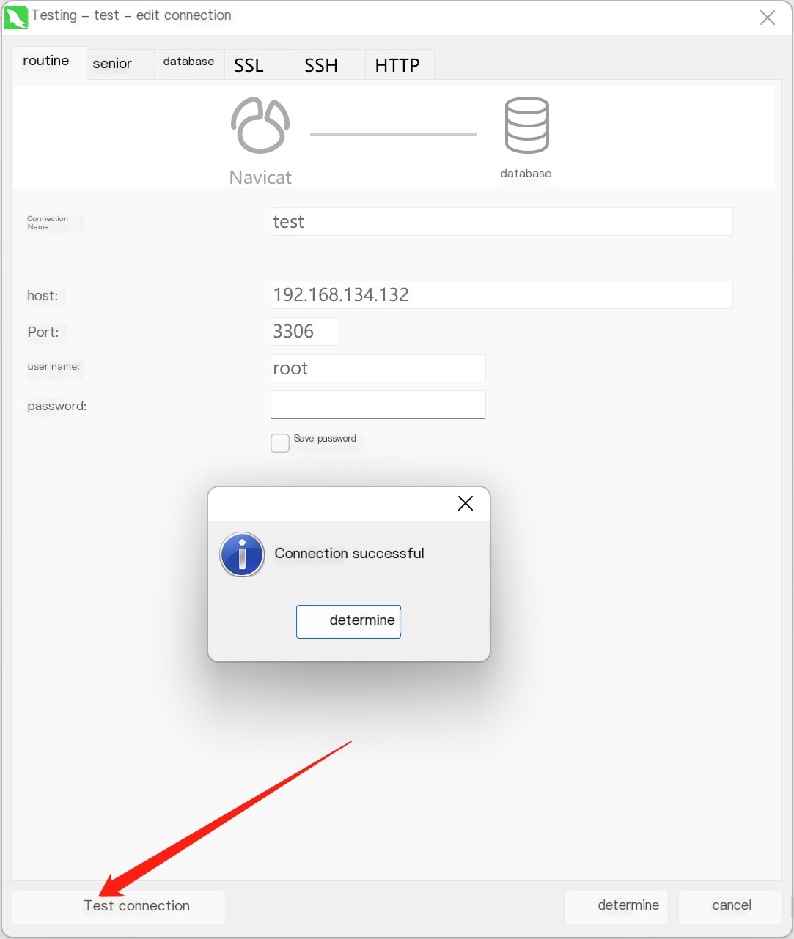The height and width of the screenshot is (939, 794).
Task: Click the database cylinder icon
Action: tap(526, 125)
